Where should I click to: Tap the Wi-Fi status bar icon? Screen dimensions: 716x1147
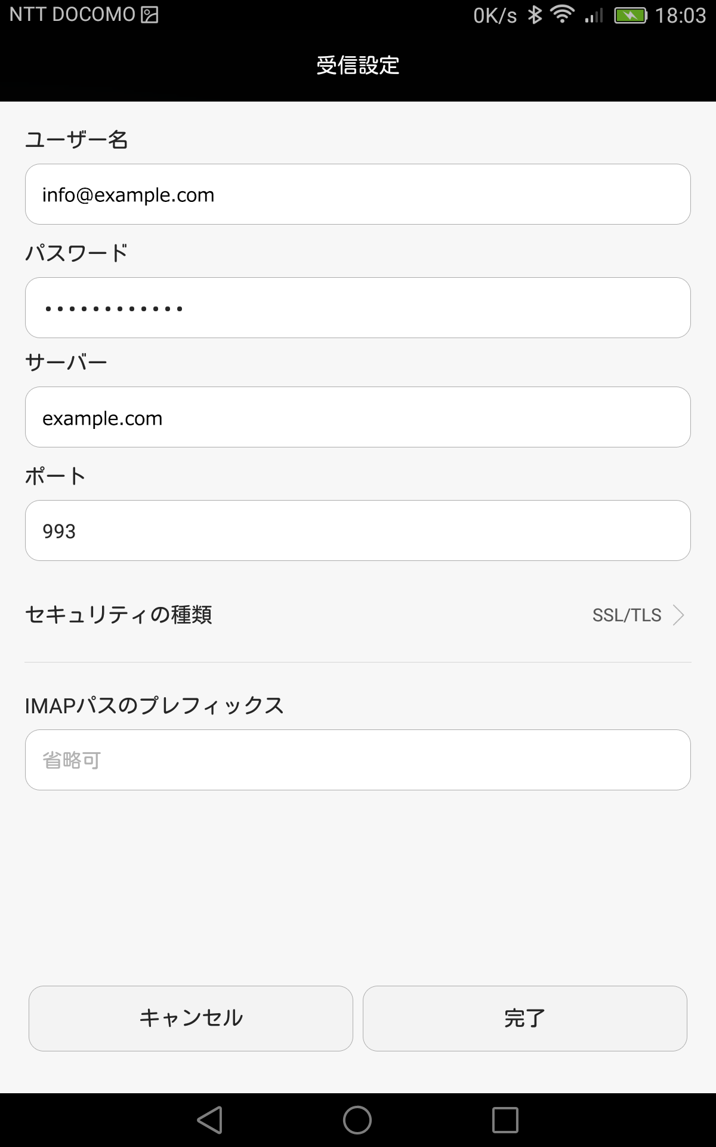[562, 14]
